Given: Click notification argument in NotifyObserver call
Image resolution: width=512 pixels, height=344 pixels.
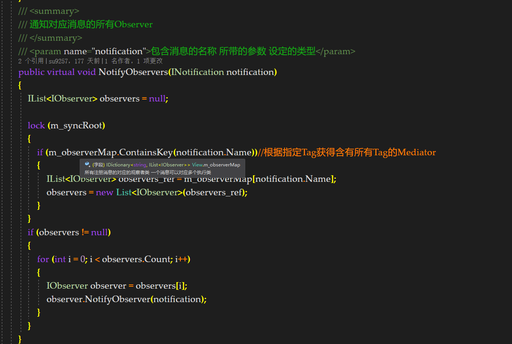Looking at the screenshot, I should 177,299.
